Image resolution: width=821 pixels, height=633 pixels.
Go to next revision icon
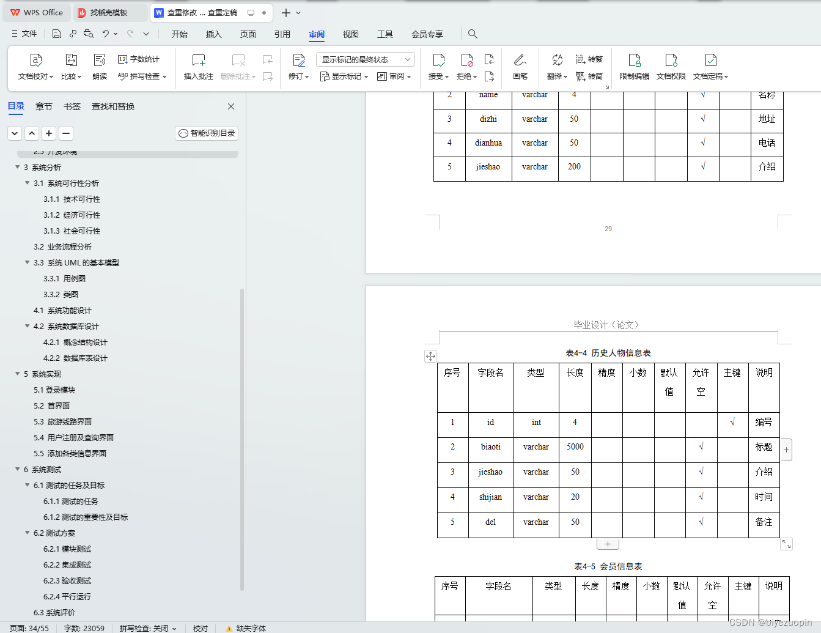click(x=489, y=76)
